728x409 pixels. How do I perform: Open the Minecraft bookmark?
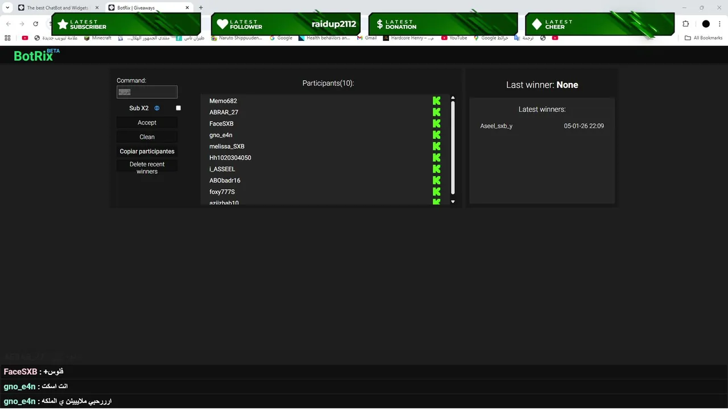(98, 38)
